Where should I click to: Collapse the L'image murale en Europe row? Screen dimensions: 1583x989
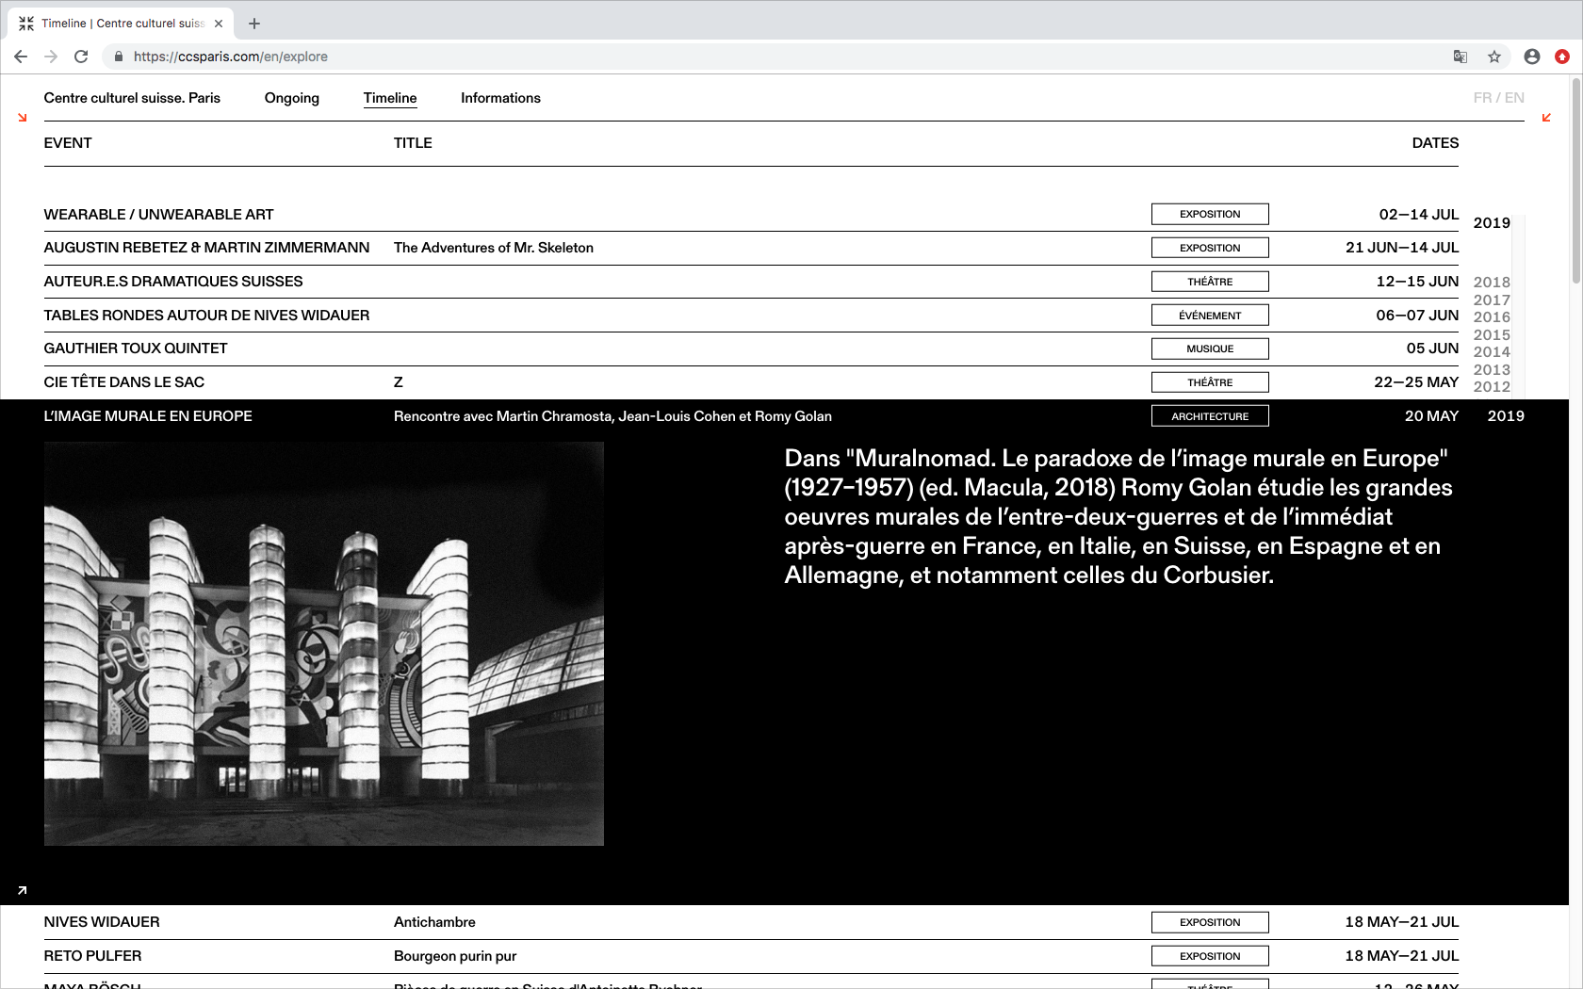click(x=148, y=416)
